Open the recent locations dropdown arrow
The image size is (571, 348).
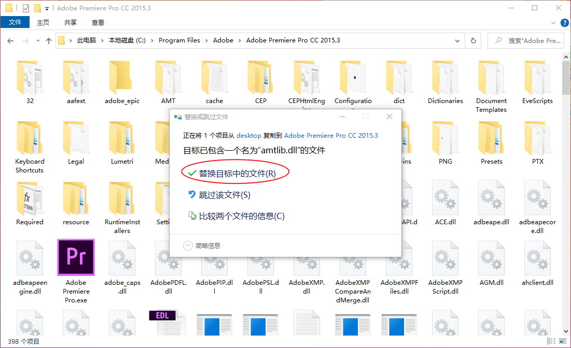point(38,41)
